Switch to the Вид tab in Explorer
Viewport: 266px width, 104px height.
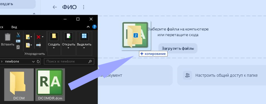[14, 27]
